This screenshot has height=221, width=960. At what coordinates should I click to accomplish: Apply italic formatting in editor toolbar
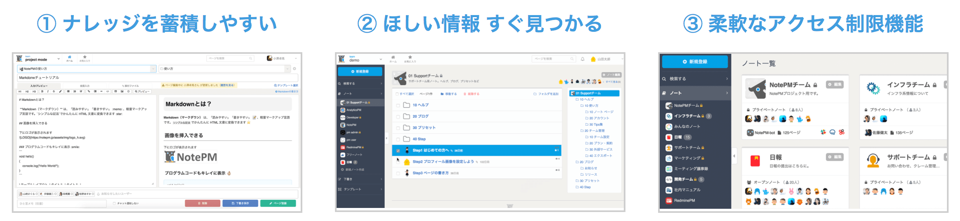(48, 91)
